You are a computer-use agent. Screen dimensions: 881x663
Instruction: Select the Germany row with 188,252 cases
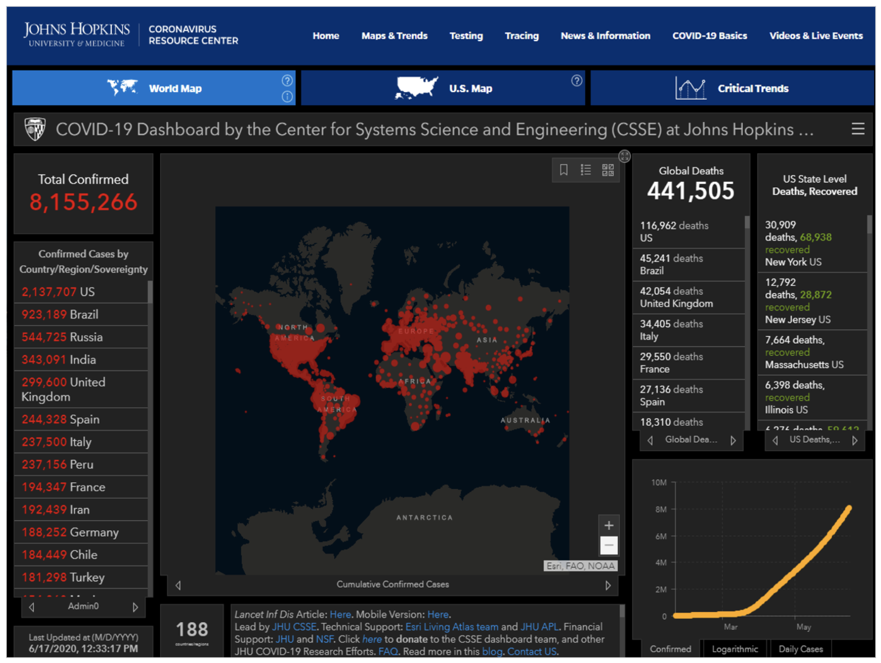tap(81, 532)
